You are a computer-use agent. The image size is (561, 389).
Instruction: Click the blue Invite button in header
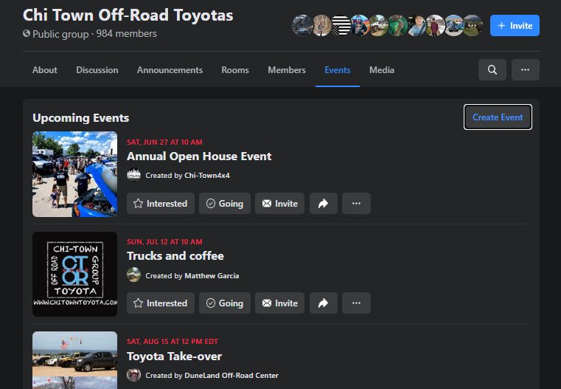[x=515, y=25]
